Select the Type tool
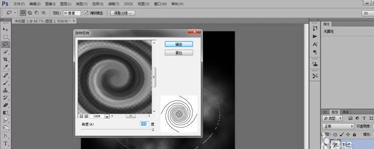Image resolution: width=374 pixels, height=149 pixels. coord(6,143)
